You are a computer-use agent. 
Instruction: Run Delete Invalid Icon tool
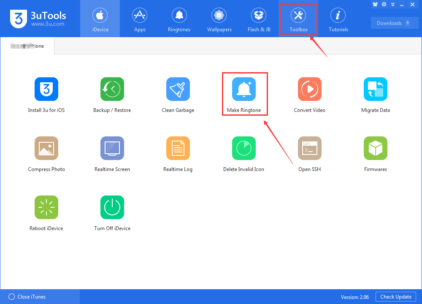pos(244,148)
